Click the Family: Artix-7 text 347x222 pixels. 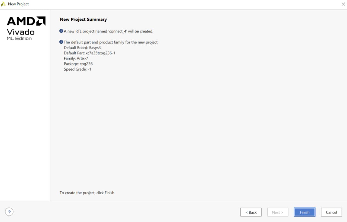click(x=76, y=58)
